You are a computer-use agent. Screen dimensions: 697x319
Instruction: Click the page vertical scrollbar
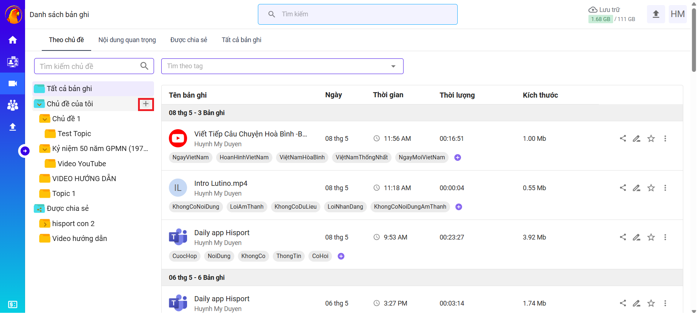pyautogui.click(x=694, y=40)
